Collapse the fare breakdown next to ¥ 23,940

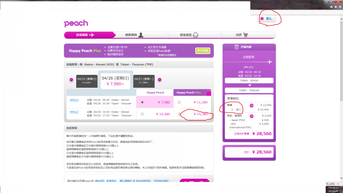tap(252, 105)
